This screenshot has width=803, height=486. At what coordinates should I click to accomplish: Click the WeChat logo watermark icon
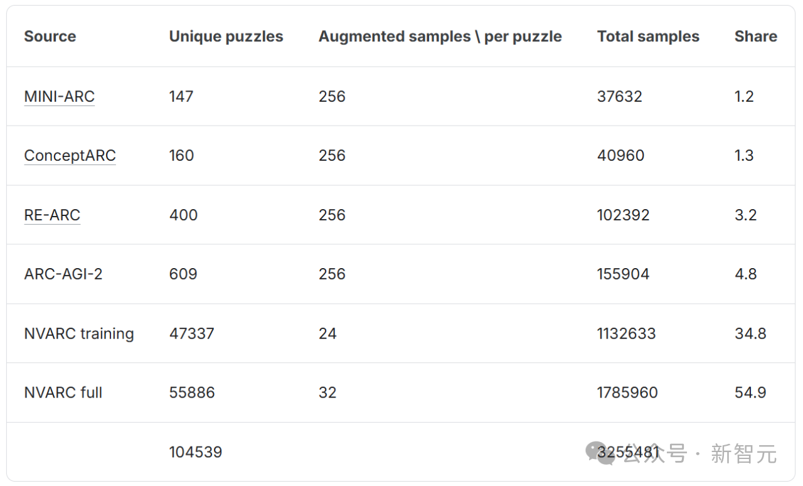point(599,452)
